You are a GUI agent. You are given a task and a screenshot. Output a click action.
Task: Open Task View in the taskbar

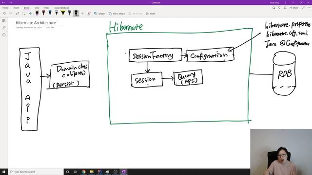coord(76,172)
